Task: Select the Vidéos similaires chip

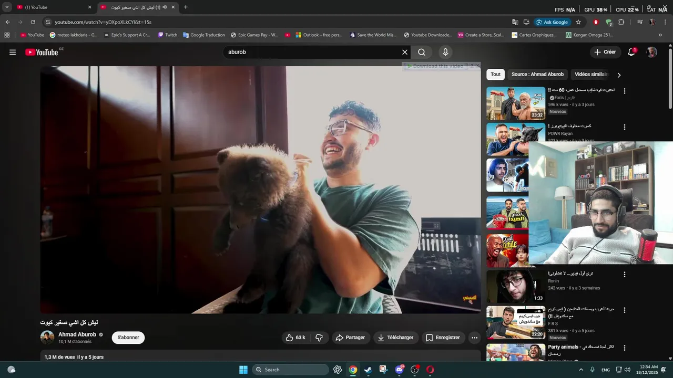Action: (591, 75)
